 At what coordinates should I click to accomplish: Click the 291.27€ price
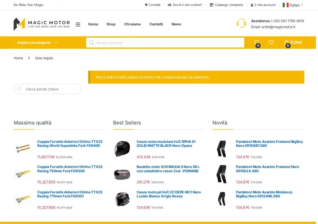(x=143, y=182)
